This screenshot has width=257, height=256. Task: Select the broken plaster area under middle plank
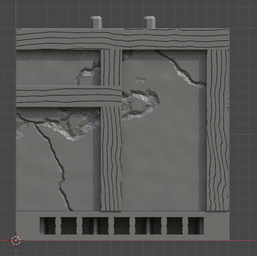tap(58, 124)
